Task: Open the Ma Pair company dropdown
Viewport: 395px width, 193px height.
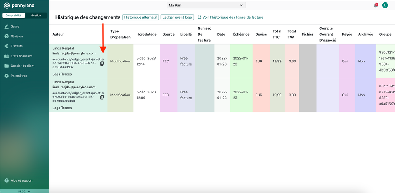Action: click(x=206, y=5)
